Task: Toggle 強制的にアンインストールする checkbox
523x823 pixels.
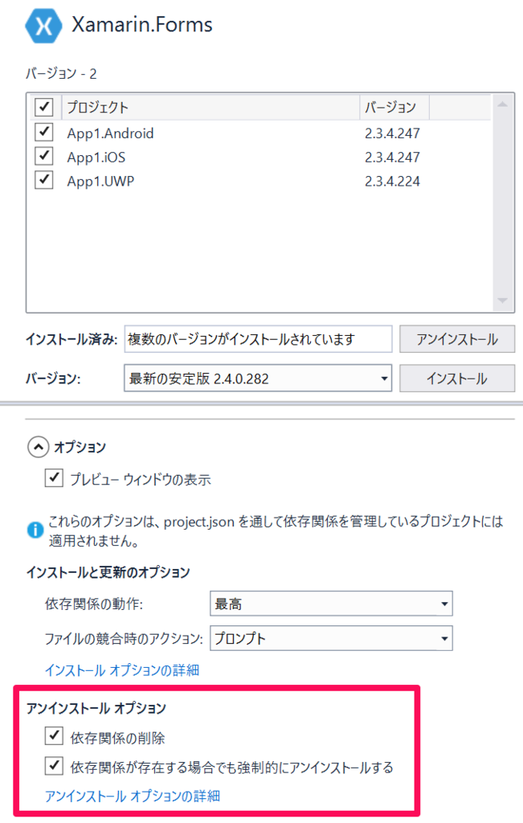Action: point(54,766)
